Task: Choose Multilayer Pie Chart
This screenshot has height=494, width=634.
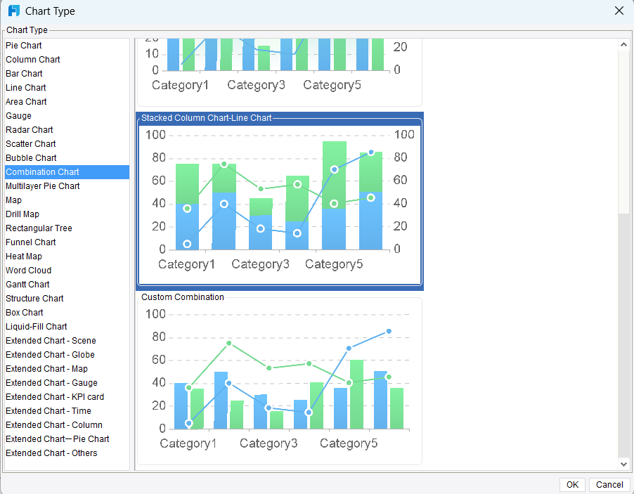Action: (x=67, y=186)
